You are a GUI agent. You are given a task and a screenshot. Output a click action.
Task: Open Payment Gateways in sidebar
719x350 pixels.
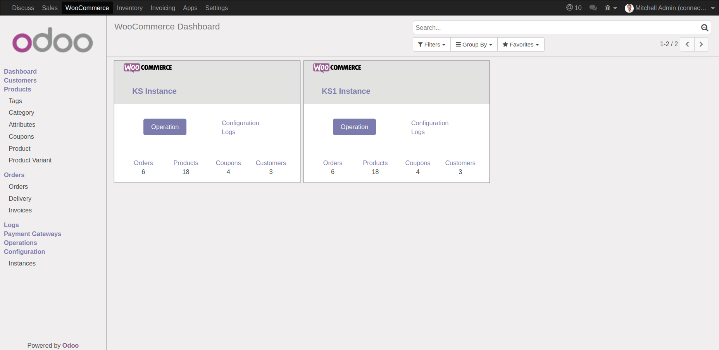(33, 234)
